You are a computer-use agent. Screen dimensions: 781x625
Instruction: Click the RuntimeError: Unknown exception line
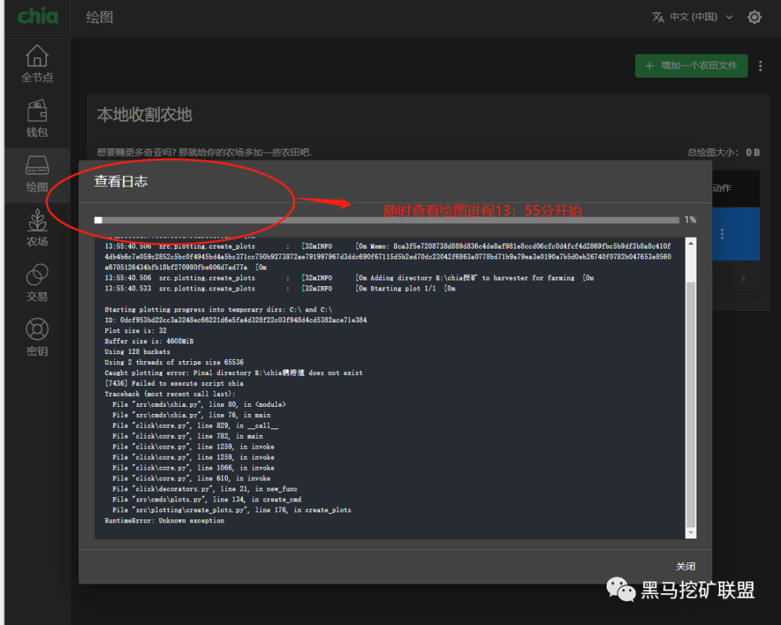coord(164,520)
